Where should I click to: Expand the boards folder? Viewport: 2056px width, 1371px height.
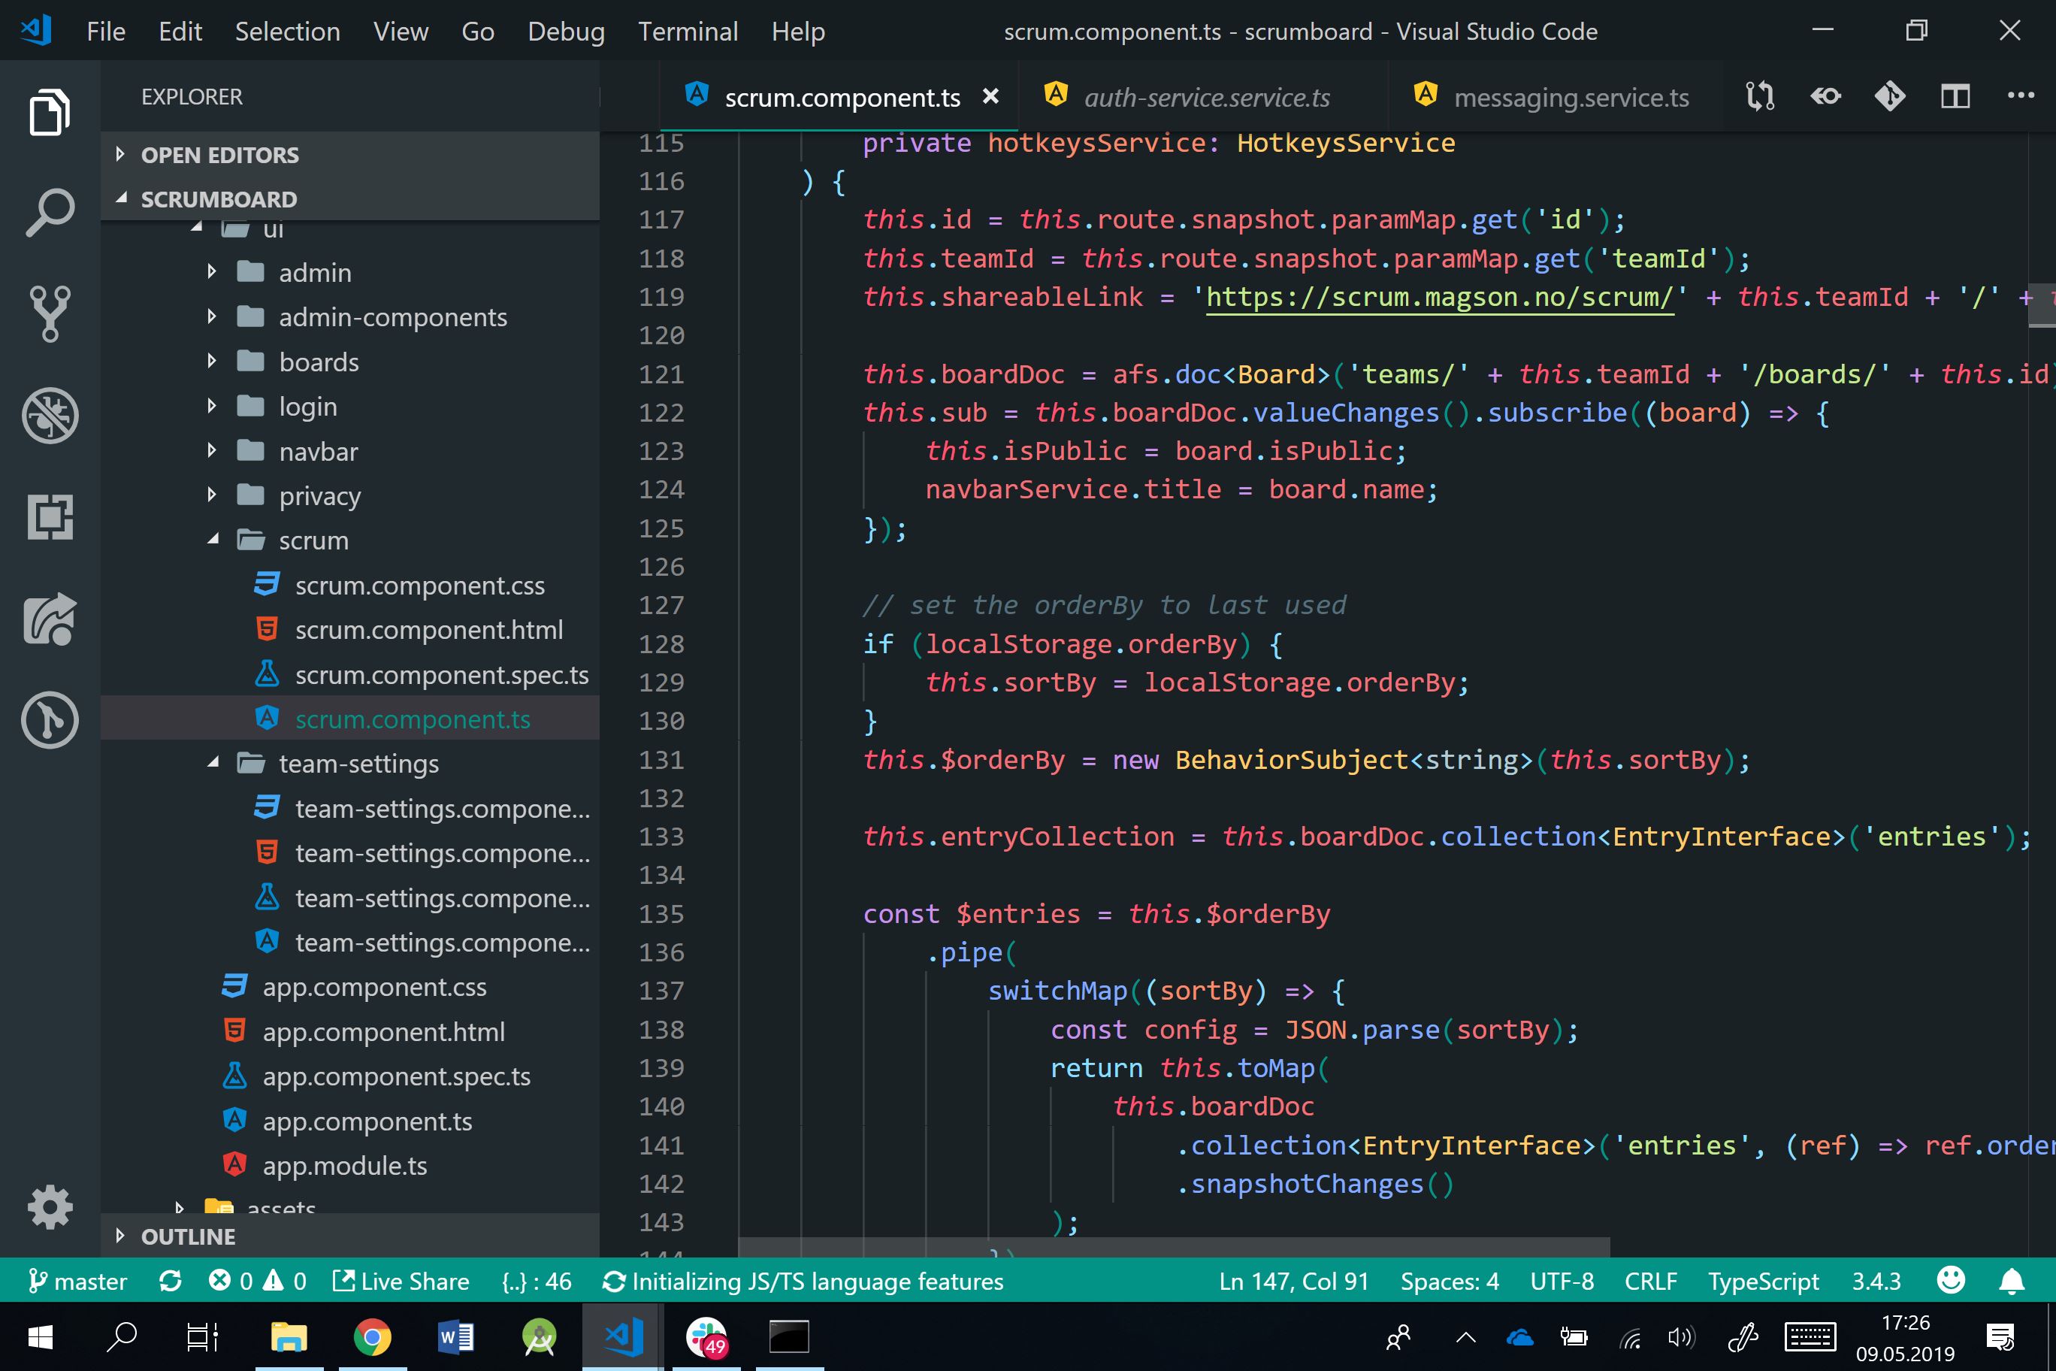tap(318, 362)
